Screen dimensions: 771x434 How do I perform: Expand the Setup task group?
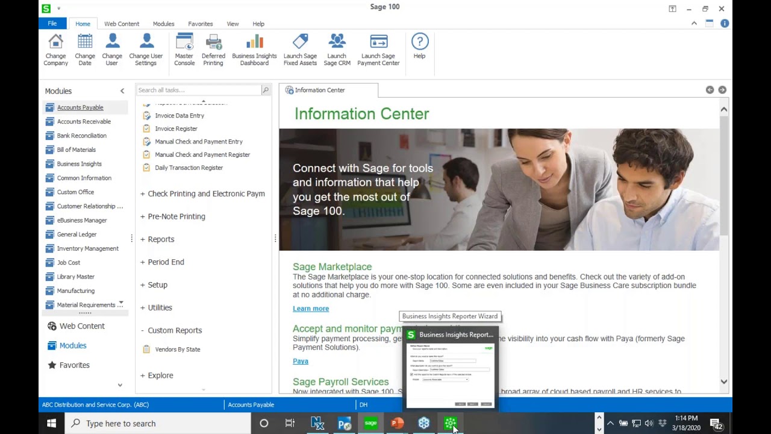154,285
